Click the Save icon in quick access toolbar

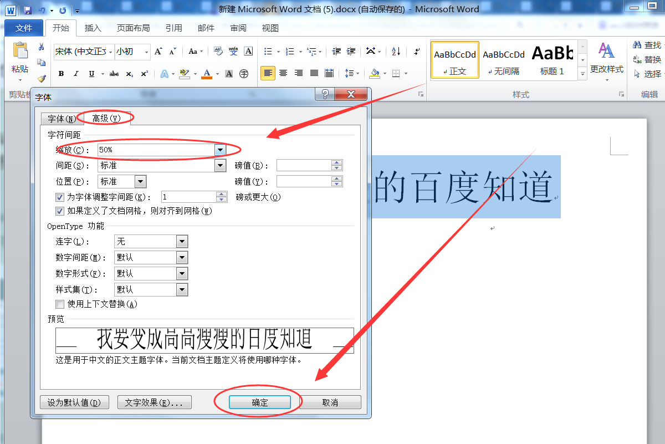tap(28, 10)
